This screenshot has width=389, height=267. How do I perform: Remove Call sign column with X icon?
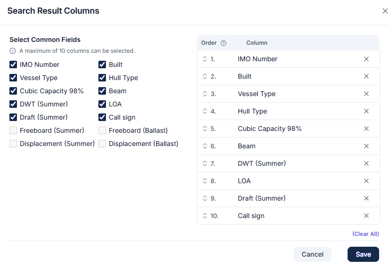coord(366,216)
